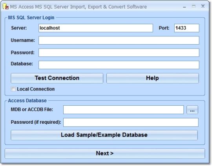Viewport: 212px width, 166px height.
Task: Browse for Access file with ... button
Action: (x=192, y=110)
